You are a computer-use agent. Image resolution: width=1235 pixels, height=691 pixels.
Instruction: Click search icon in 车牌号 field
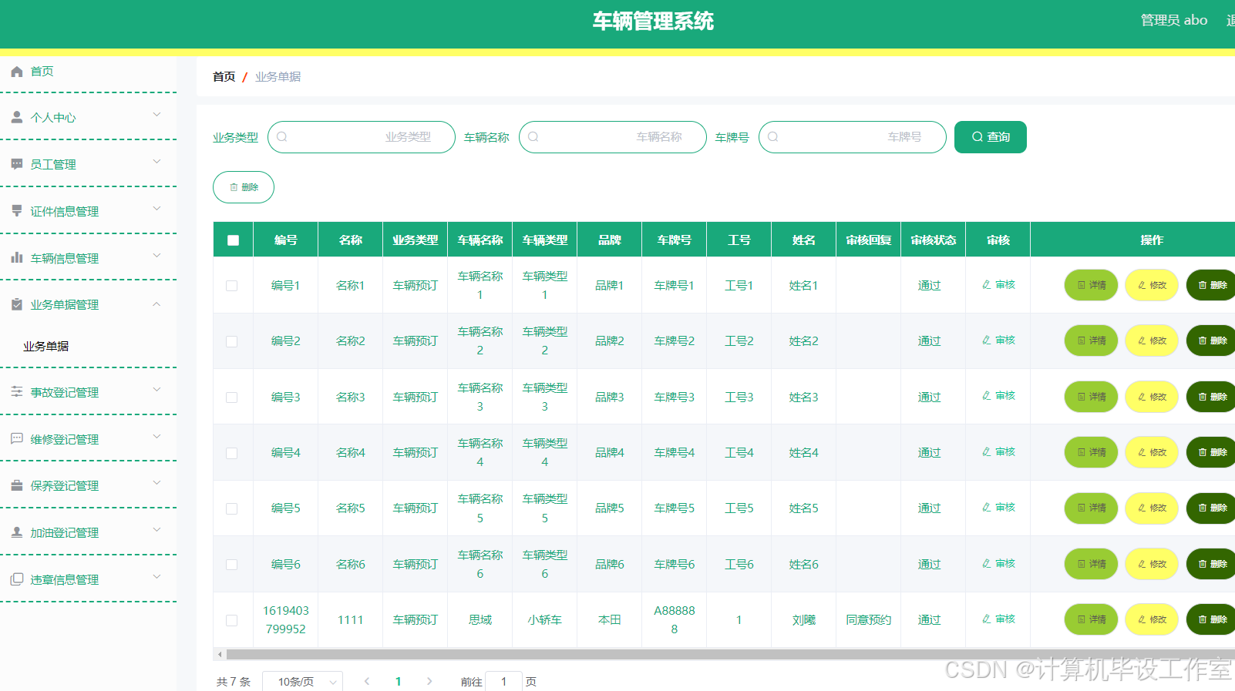(773, 137)
